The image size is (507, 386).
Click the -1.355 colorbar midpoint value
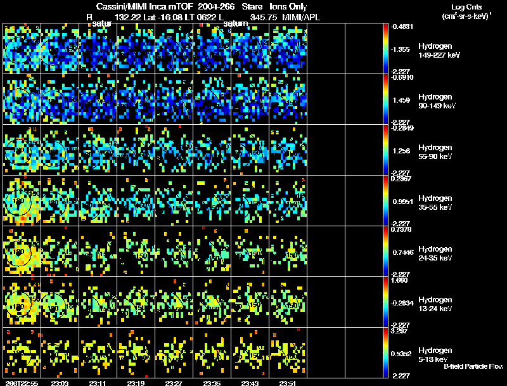pos(401,49)
